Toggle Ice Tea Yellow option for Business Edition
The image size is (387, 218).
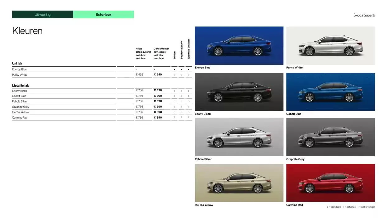(181, 112)
